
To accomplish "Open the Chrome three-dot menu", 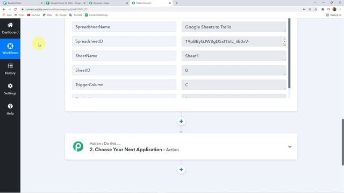I will click(x=340, y=10).
